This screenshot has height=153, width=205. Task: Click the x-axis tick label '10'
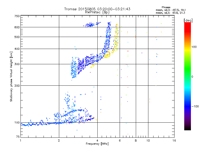coord(148,141)
